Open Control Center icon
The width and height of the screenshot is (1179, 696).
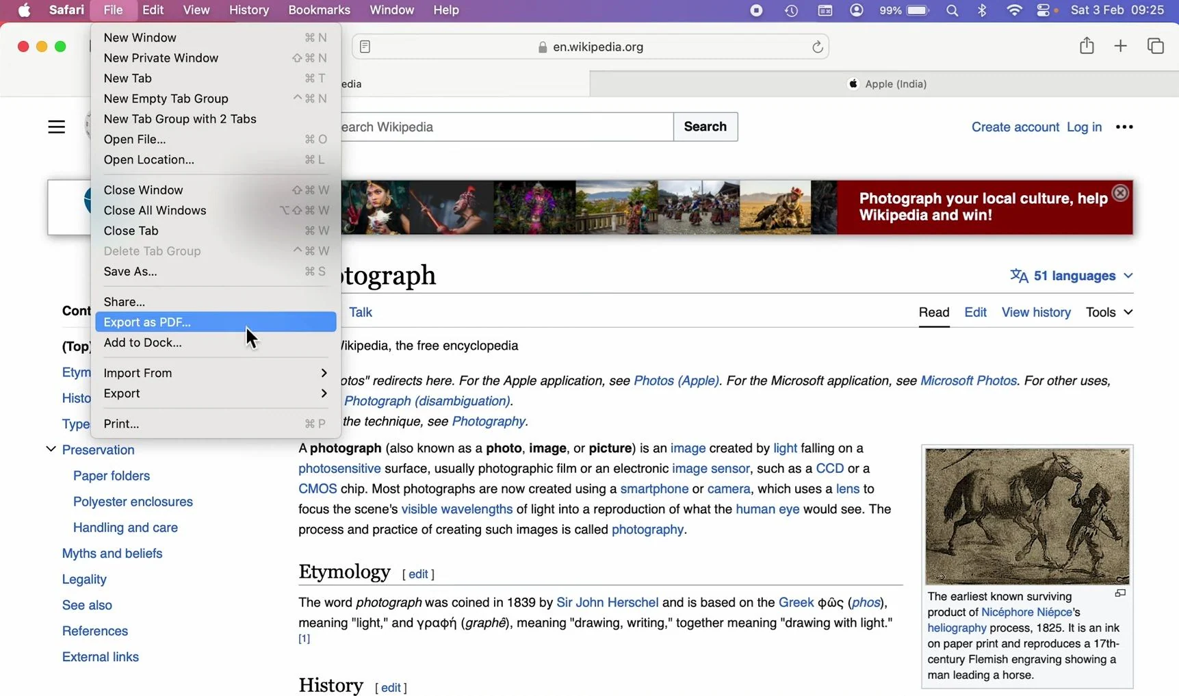1043,10
